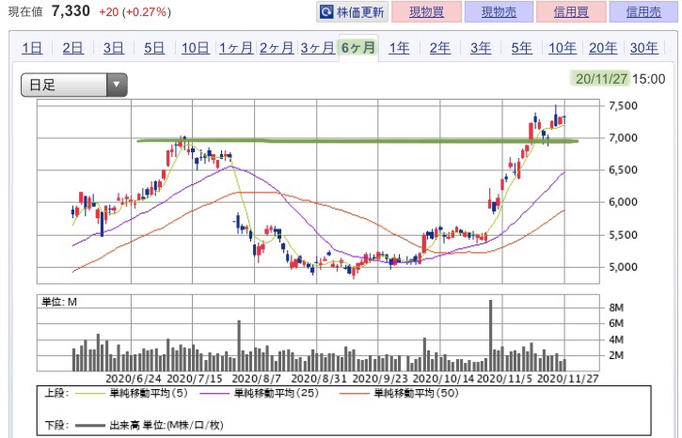Show the 1年 chart range
The width and height of the screenshot is (682, 438).
point(399,48)
